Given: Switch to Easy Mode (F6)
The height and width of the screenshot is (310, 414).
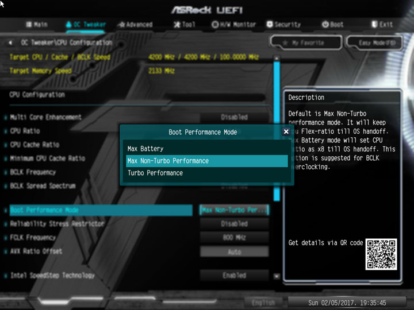Looking at the screenshot, I should pos(375,42).
